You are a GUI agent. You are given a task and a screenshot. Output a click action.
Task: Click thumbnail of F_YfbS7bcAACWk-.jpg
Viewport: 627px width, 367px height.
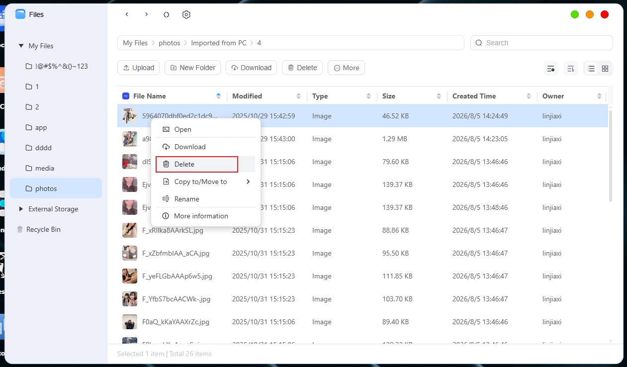tap(130, 299)
